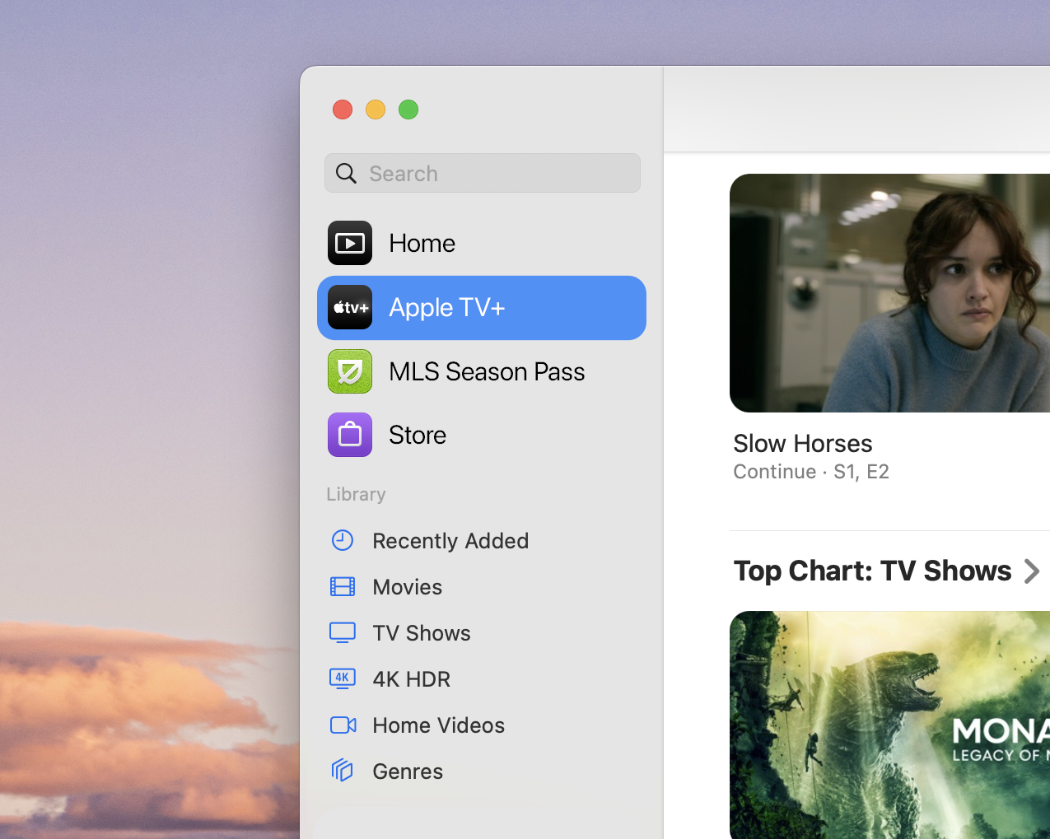Click the search magnifying glass icon
The height and width of the screenshot is (839, 1050).
point(347,173)
